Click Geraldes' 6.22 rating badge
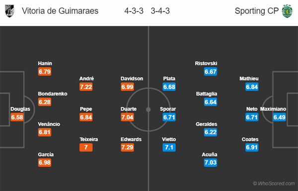Screen dimensions: 298x191 pyautogui.click(x=211, y=132)
